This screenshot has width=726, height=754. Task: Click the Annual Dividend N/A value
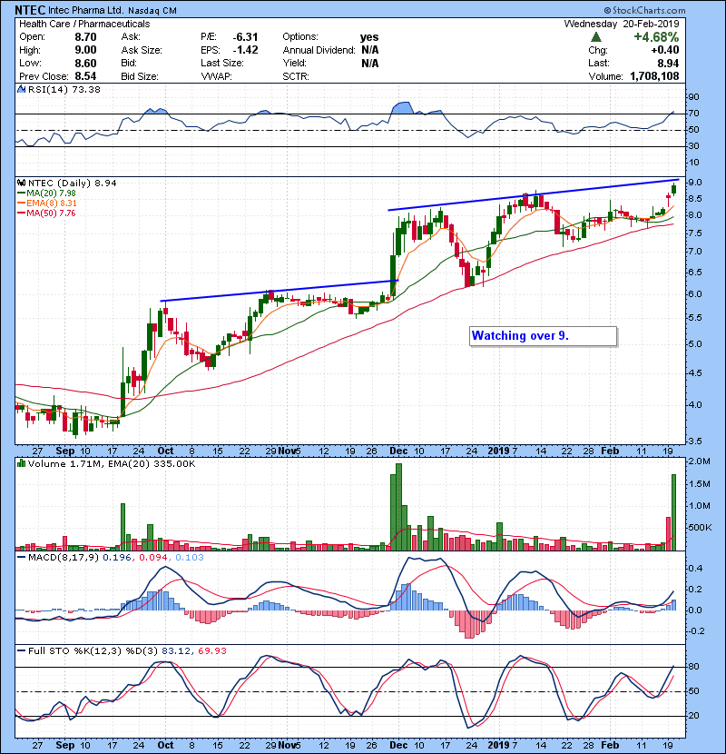(x=369, y=50)
